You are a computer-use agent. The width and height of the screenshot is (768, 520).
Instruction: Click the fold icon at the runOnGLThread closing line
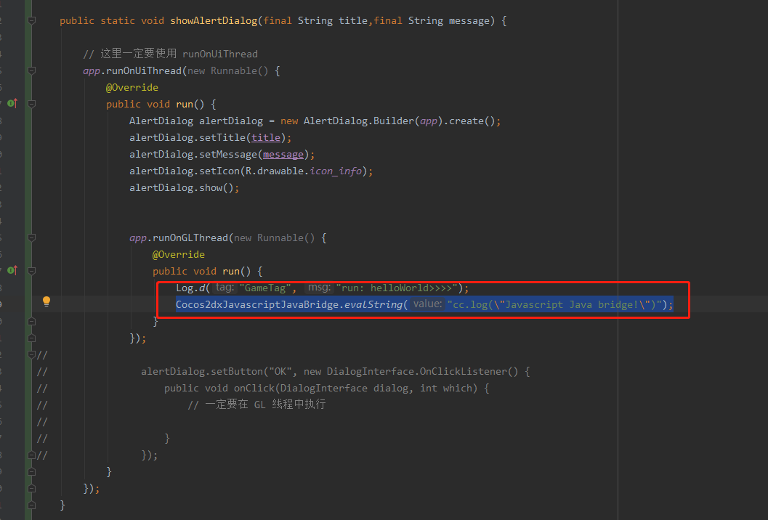[x=31, y=338]
